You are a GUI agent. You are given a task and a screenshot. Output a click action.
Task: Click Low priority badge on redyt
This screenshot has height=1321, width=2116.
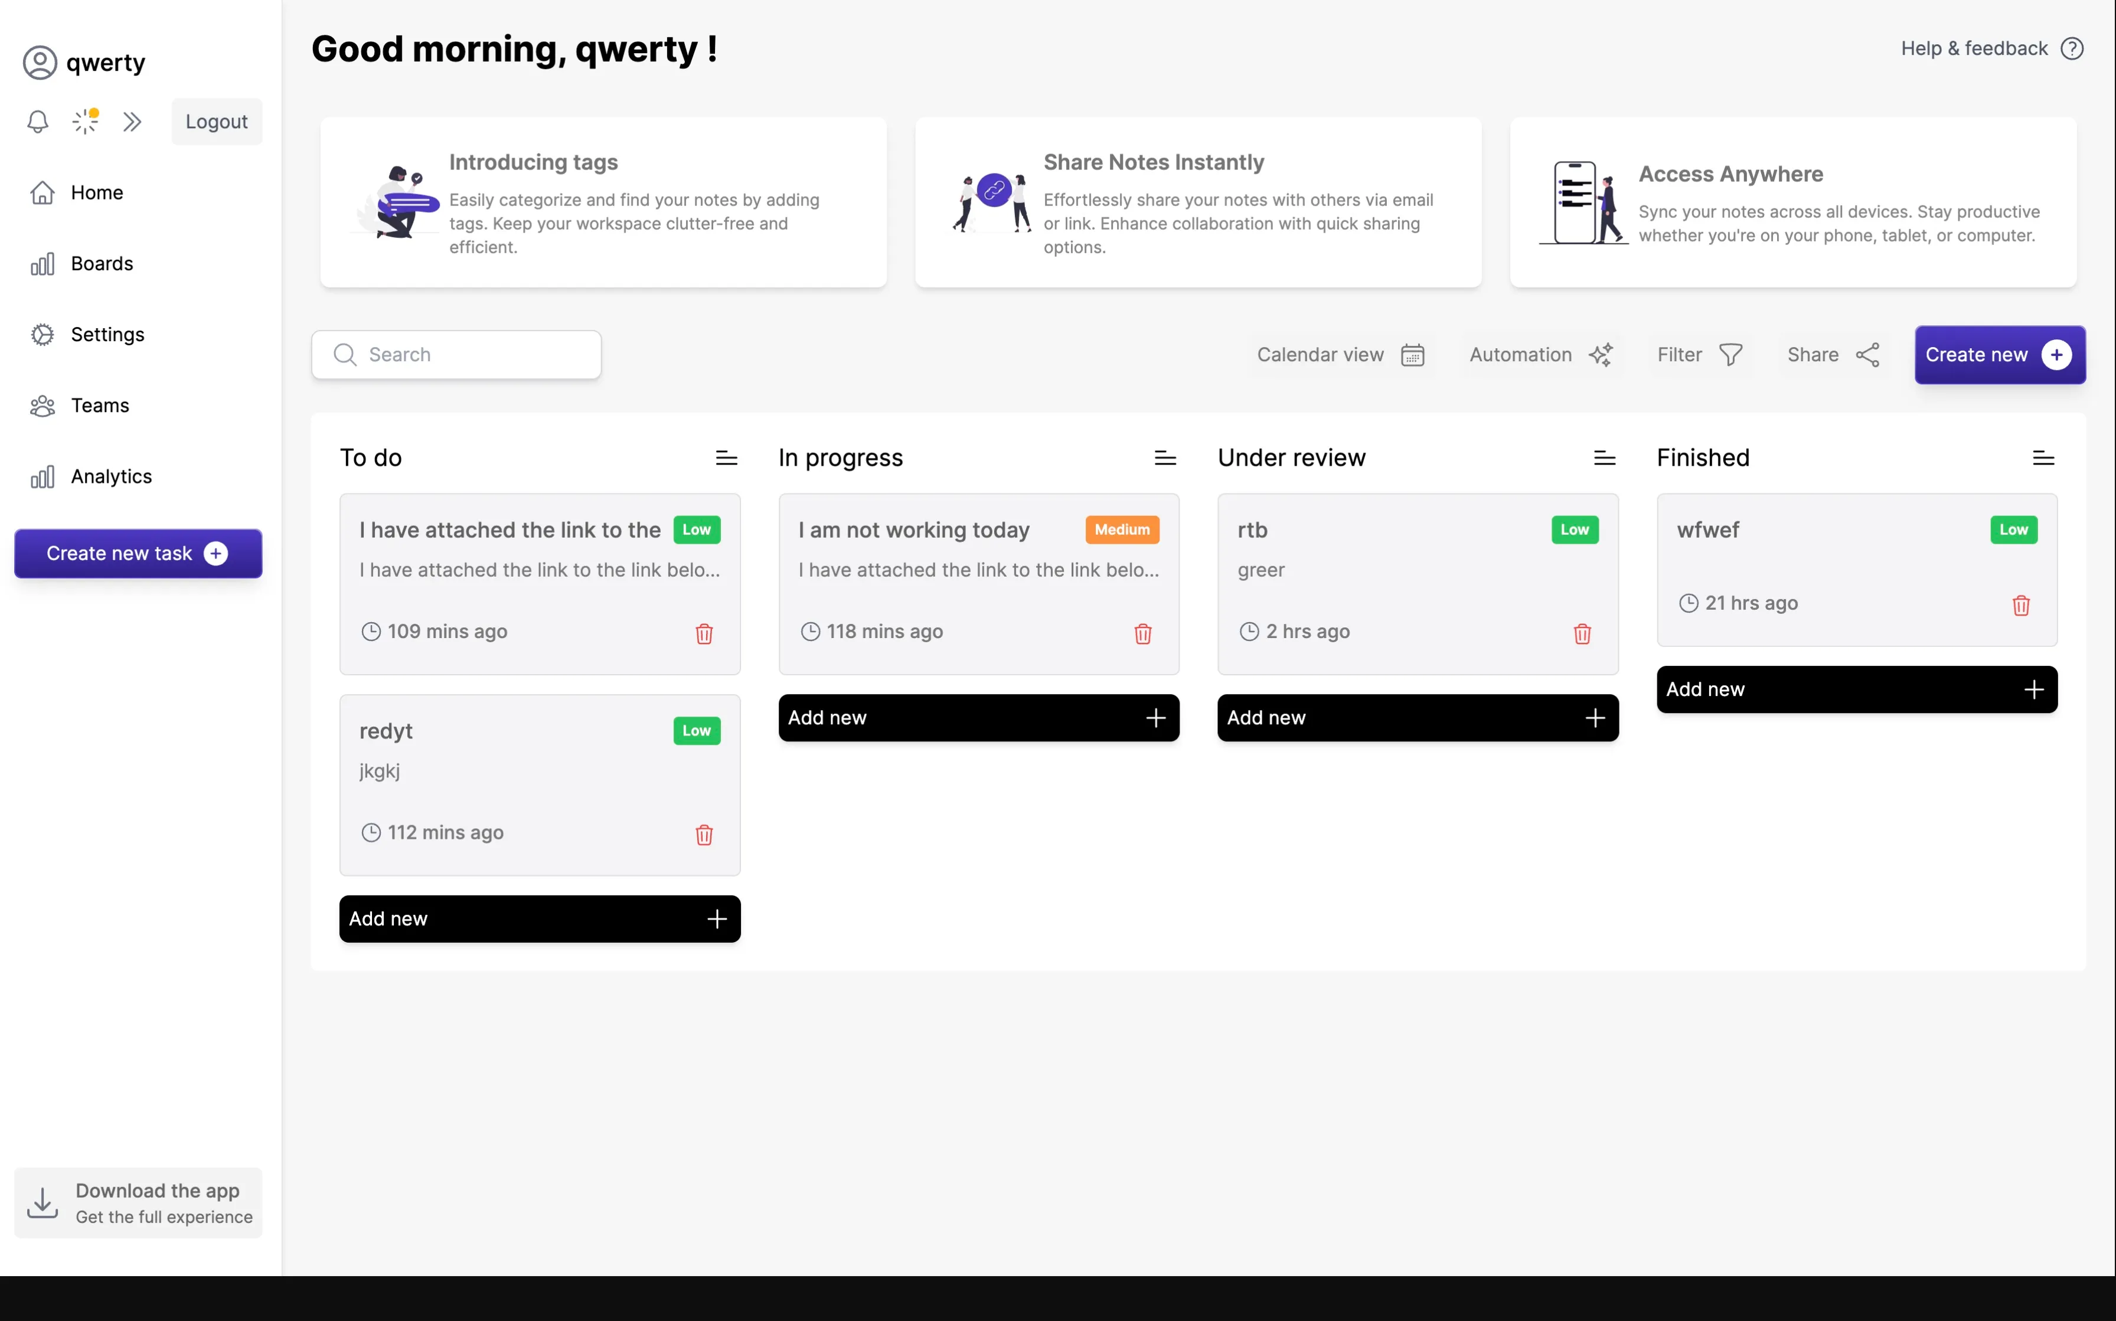696,731
